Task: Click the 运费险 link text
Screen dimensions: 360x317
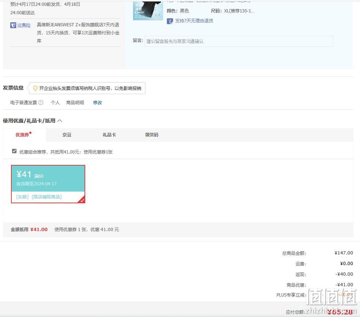Action: 24,25
